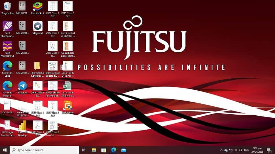Screen dimensions: 275x154
Task: Open Task View from the taskbar
Action: tap(84, 150)
